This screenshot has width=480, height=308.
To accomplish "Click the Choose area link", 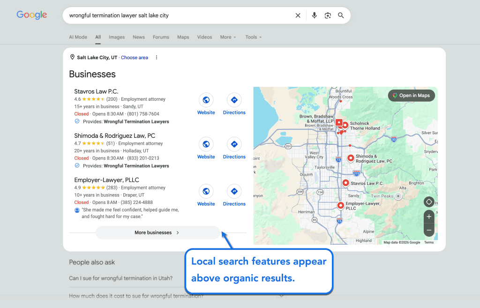I will [135, 58].
